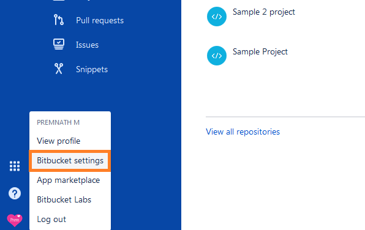Click the Snippets scissors icon
Image resolution: width=365 pixels, height=230 pixels.
pyautogui.click(x=59, y=69)
